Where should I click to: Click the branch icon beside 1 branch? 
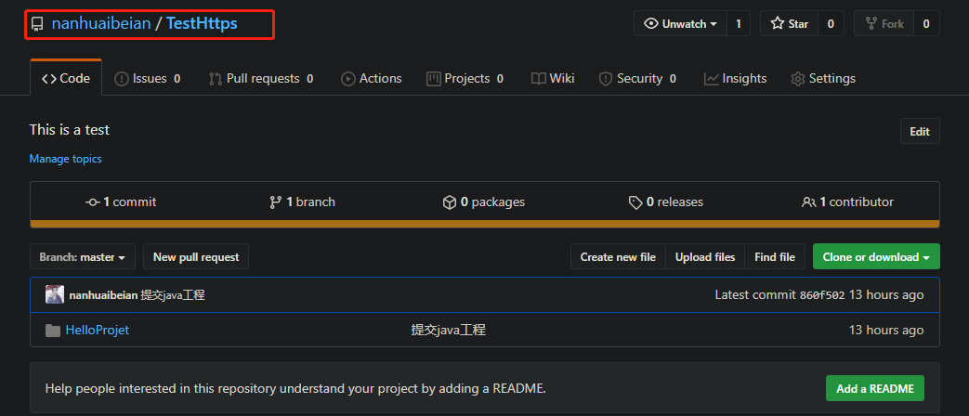click(x=276, y=202)
